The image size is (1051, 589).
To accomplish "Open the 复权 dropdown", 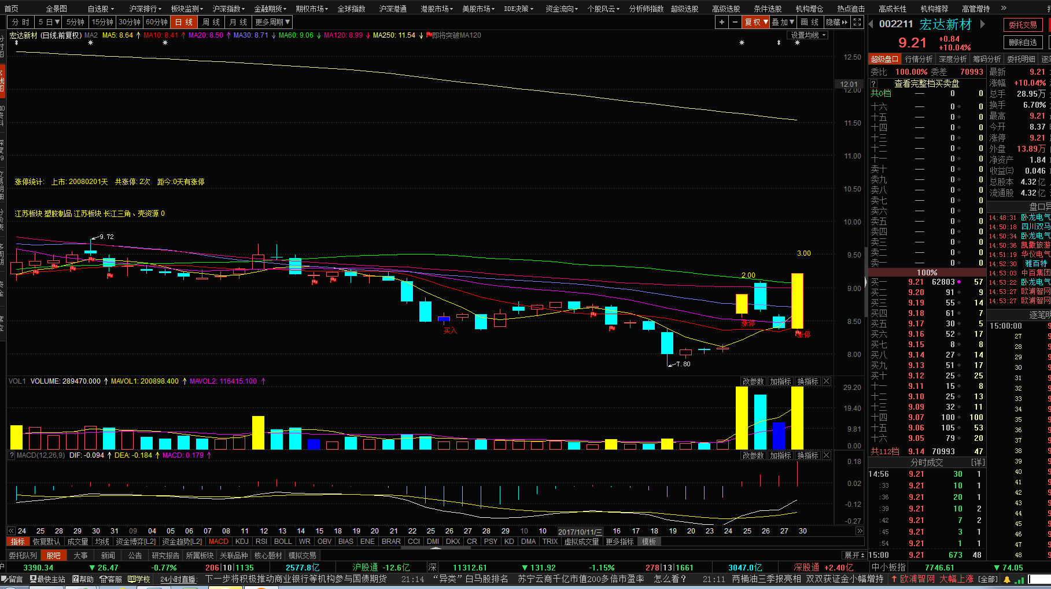I will tap(756, 22).
